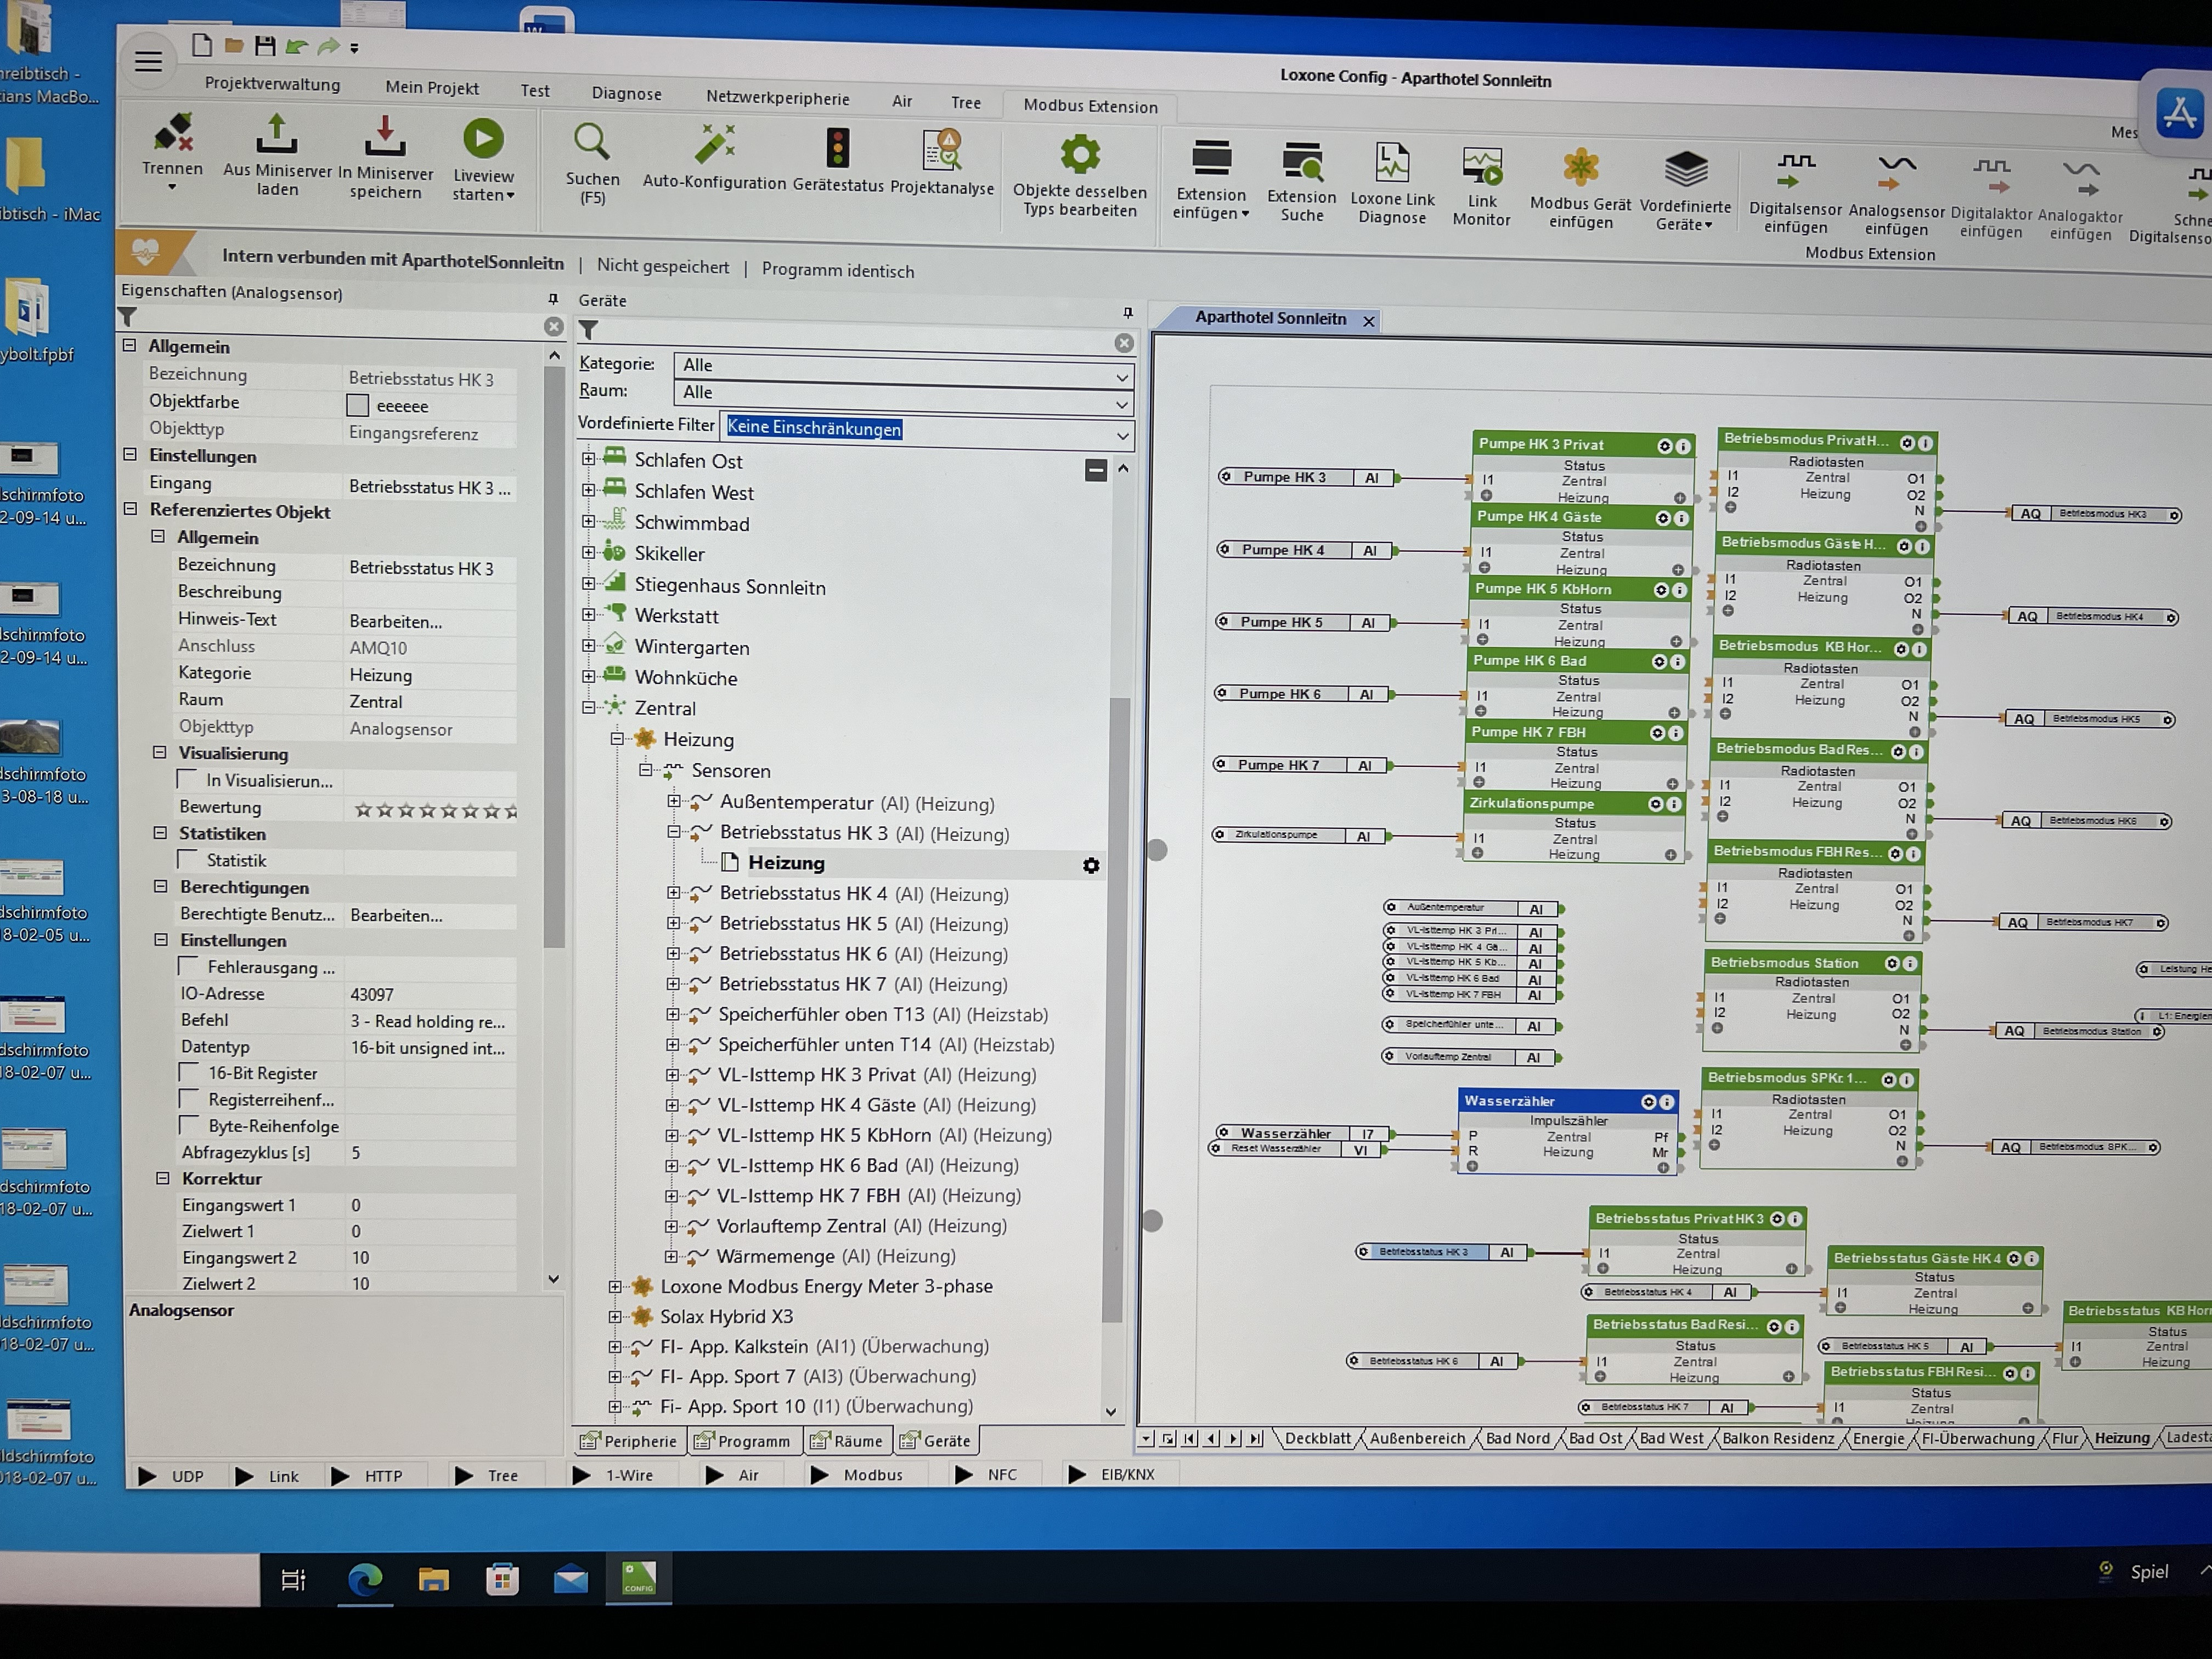The image size is (2212, 1659).
Task: Open Edge from the Windows taskbar
Action: (x=365, y=1580)
